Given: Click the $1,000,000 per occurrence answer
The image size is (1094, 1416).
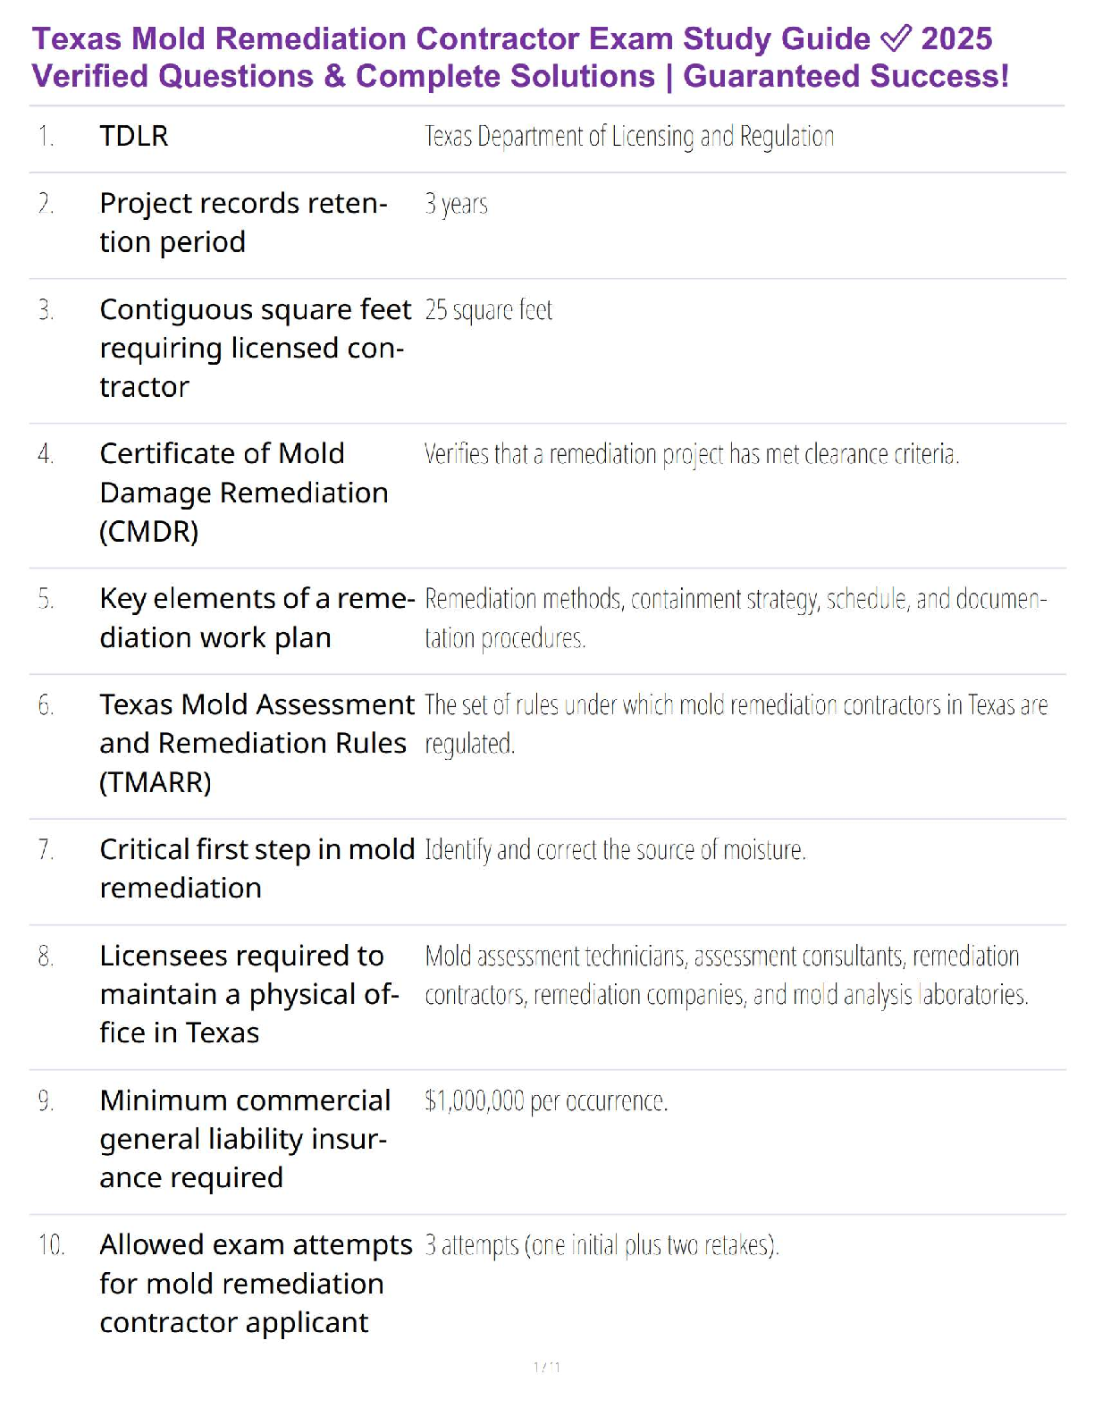Looking at the screenshot, I should [546, 1100].
